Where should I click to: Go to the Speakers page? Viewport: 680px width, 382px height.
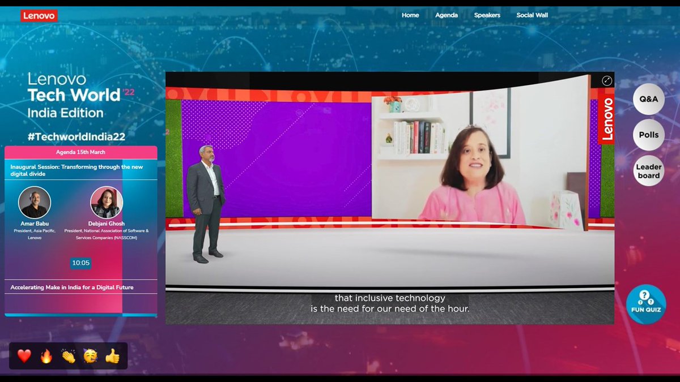coord(487,15)
